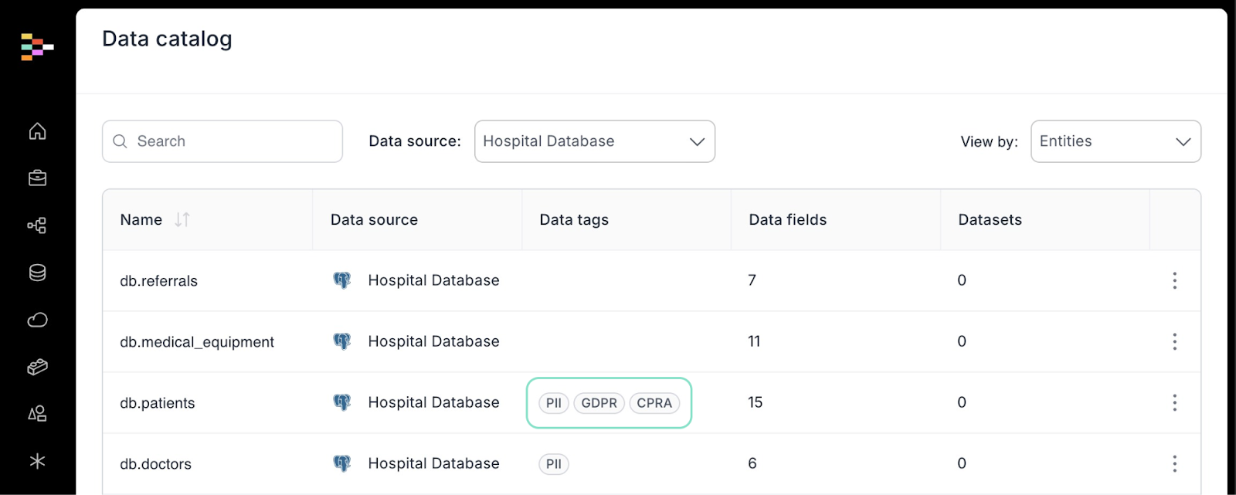Click the app logo at top left

point(37,46)
